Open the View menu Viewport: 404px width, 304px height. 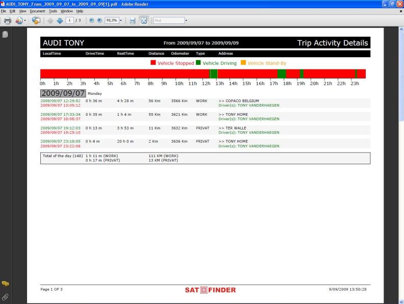tap(23, 11)
